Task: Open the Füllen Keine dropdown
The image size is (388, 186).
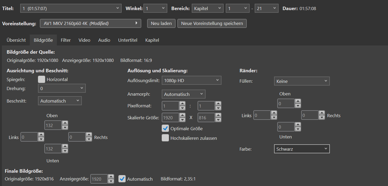Action: (302, 81)
